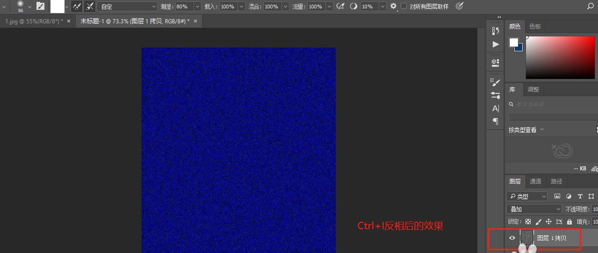Screen dimensions: 598x253
Task: Open the smoothing options gear icon
Action: point(394,6)
